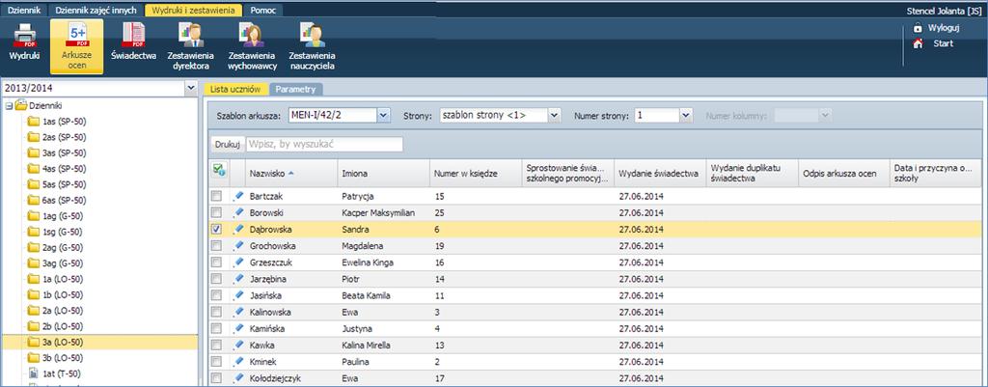Edit Dąbrowska row with pencil icon
The image size is (988, 387).
237,230
